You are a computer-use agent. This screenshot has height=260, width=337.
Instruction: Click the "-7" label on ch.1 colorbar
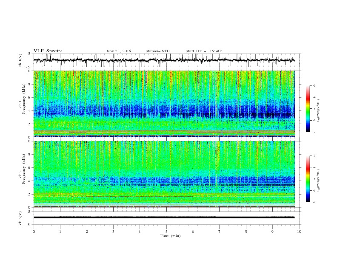point(314,132)
